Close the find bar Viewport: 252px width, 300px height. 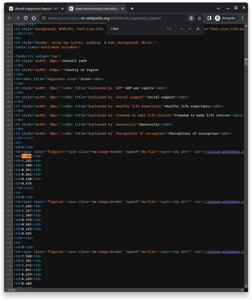point(198,29)
